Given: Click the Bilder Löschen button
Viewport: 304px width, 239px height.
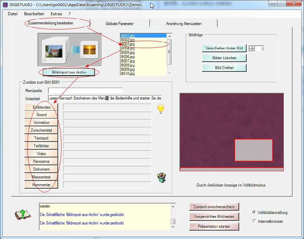Looking at the screenshot, I should 224,58.
